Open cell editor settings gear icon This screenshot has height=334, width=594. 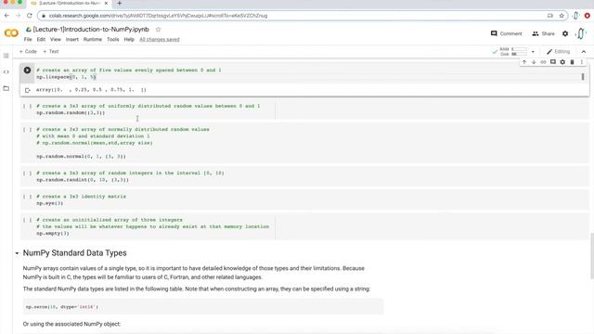click(x=562, y=62)
